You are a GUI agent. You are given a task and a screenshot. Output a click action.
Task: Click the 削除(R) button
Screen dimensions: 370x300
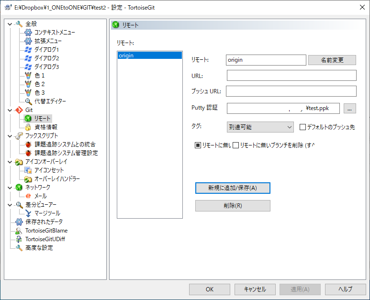[233, 206]
